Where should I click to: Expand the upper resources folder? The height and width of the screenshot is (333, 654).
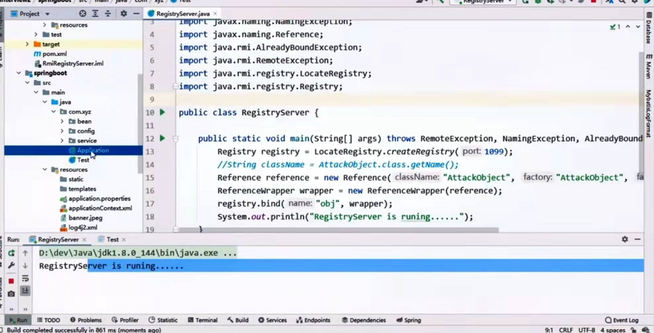(45, 25)
